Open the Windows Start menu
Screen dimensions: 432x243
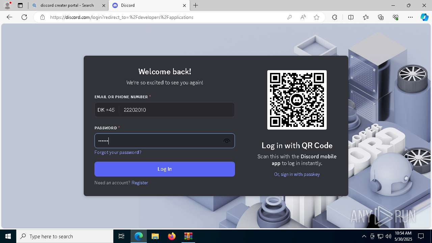pyautogui.click(x=8, y=236)
